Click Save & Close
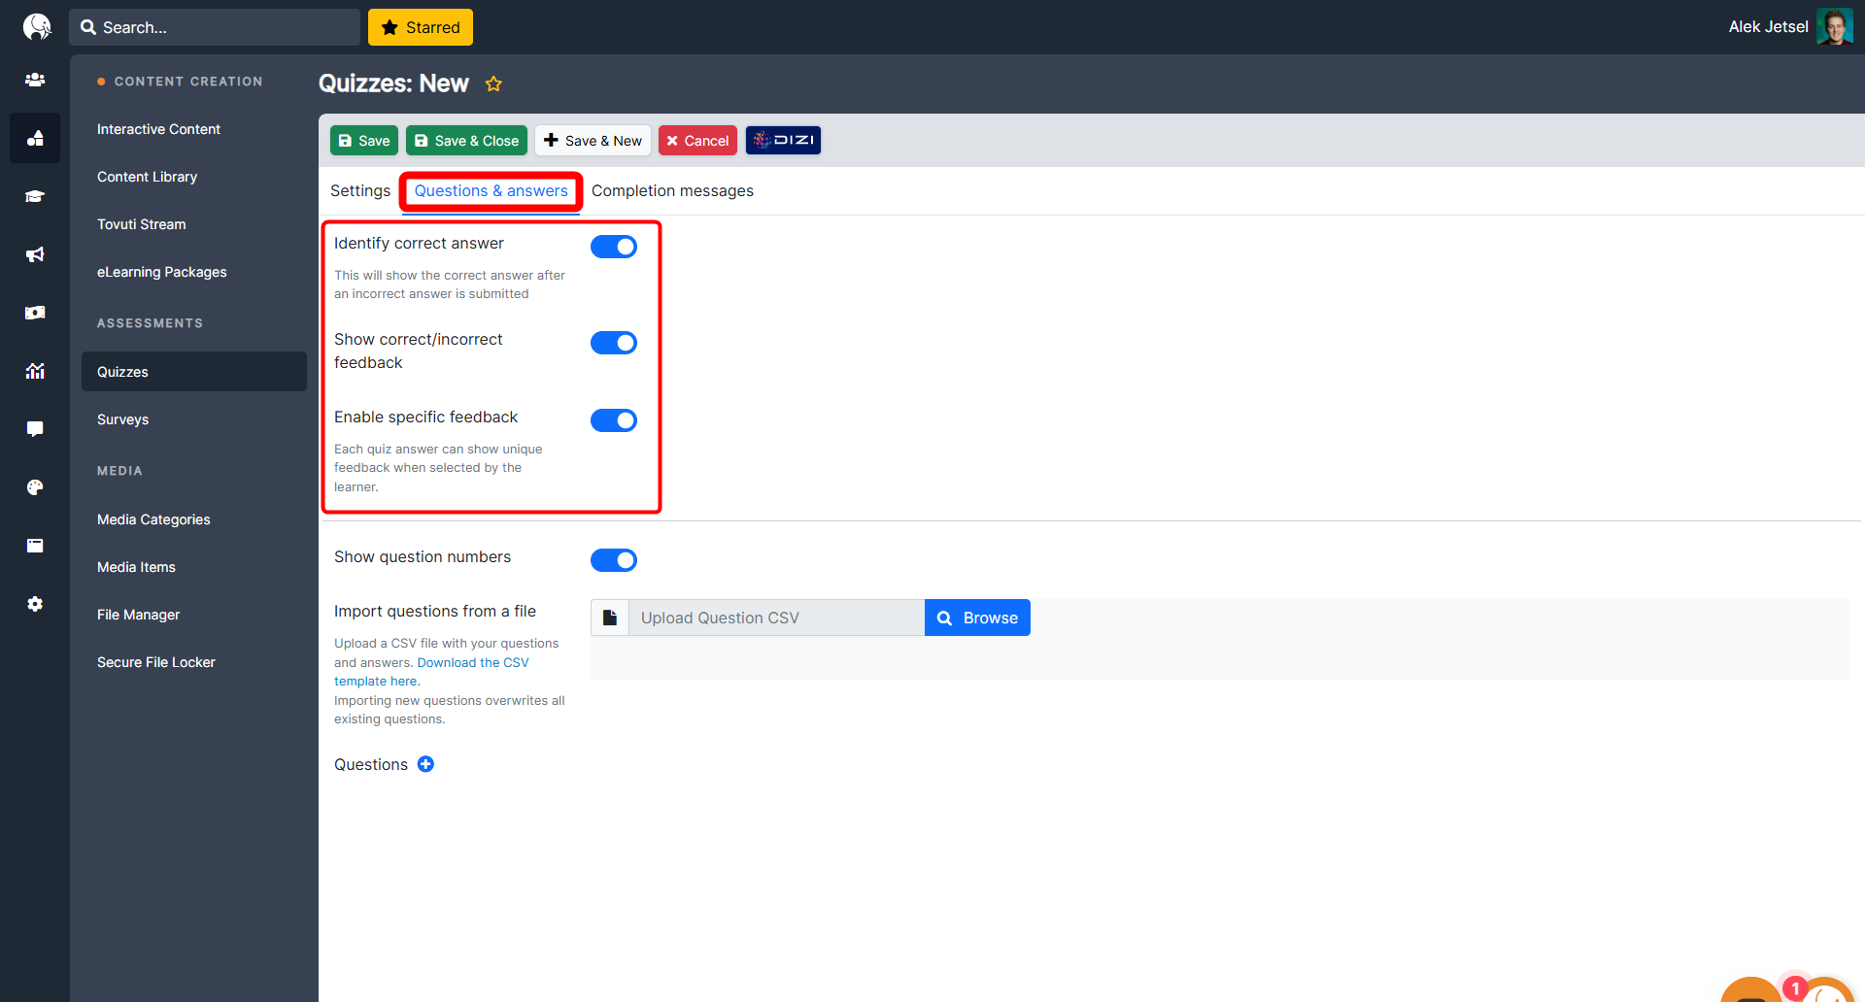1865x1002 pixels. 466,140
